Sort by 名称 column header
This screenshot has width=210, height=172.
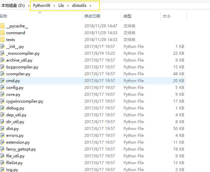(x=4, y=16)
